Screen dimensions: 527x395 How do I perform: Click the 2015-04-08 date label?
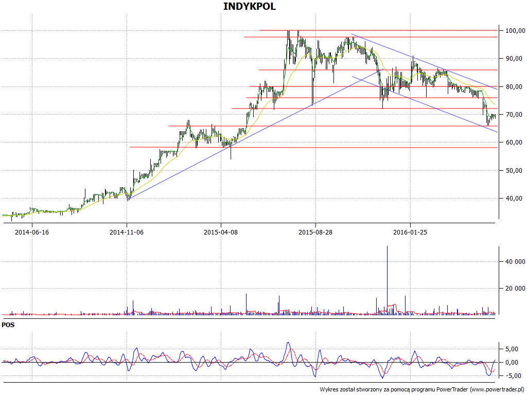coord(221,232)
